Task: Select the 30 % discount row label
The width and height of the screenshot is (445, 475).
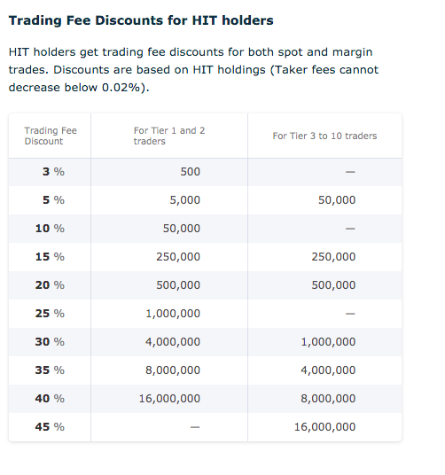Action: click(50, 342)
